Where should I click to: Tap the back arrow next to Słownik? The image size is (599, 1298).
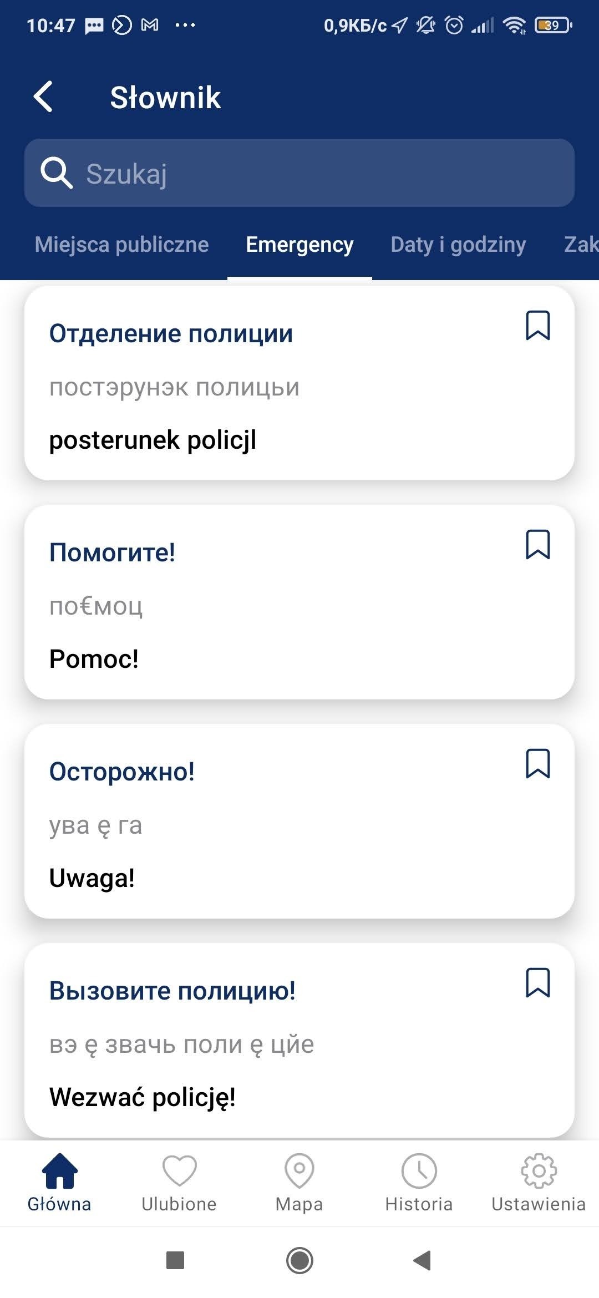pos(43,97)
